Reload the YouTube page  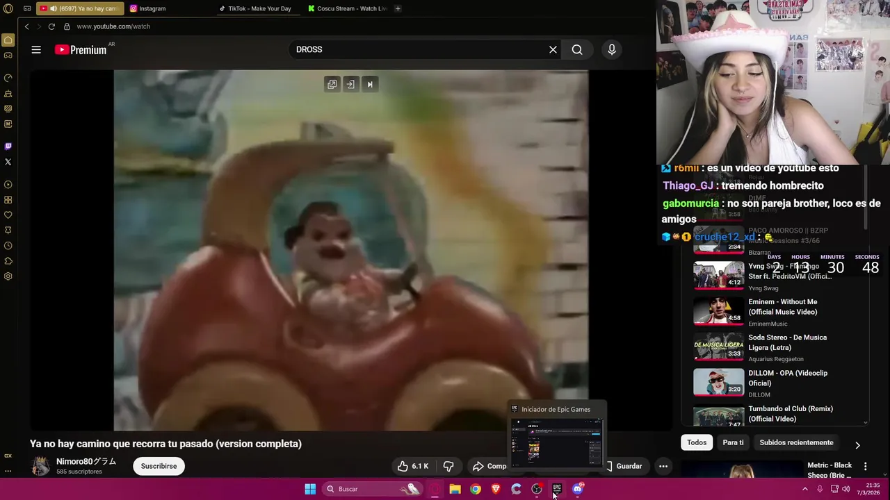(51, 26)
